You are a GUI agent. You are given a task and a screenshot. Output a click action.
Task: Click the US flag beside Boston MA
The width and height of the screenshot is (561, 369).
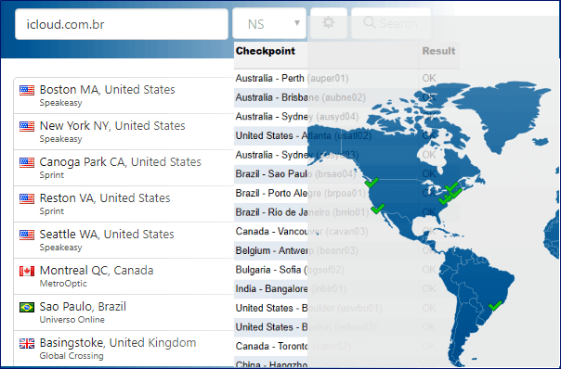click(27, 90)
